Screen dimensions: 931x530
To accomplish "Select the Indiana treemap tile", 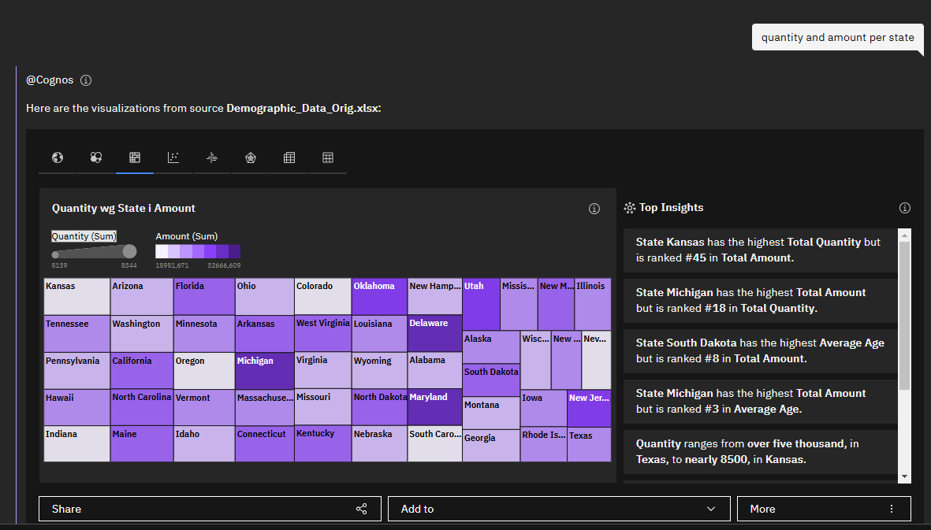I will (x=77, y=444).
